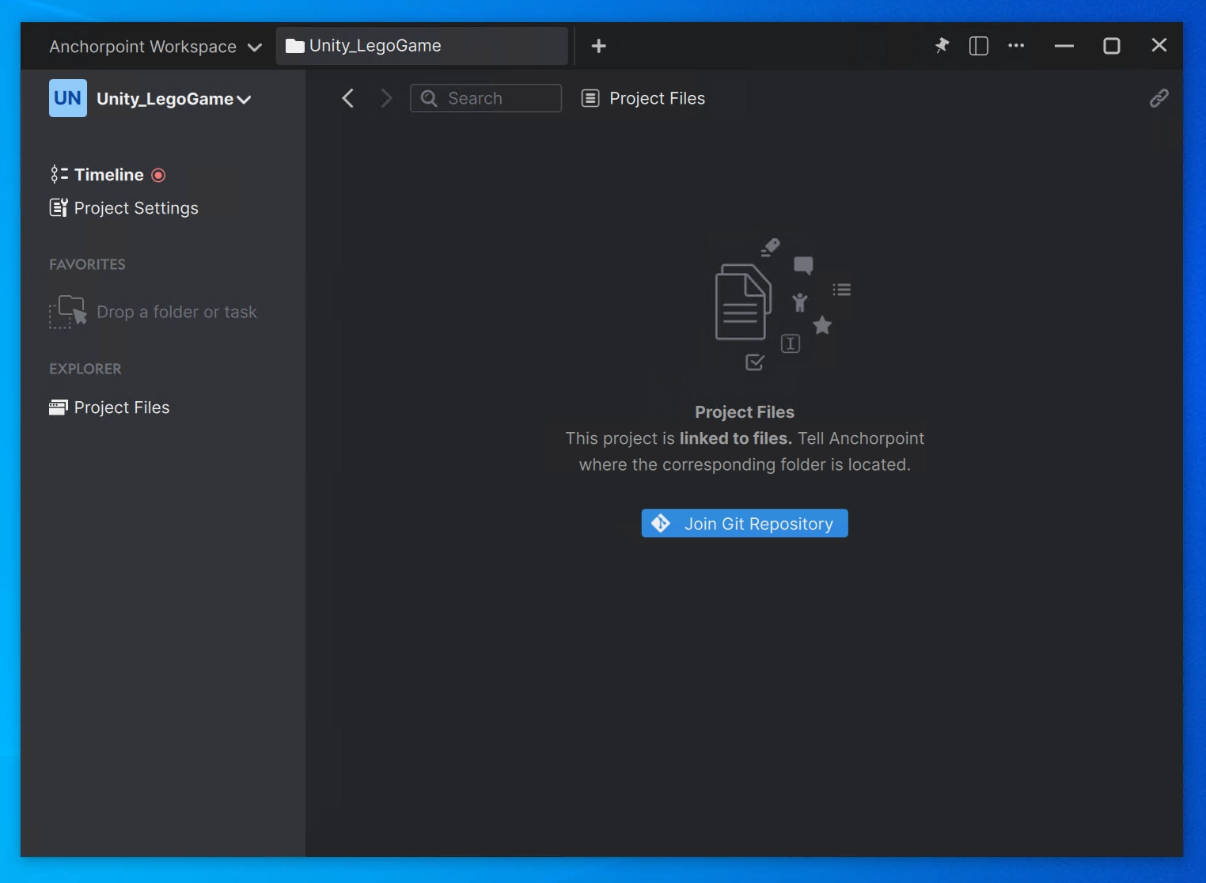This screenshot has height=883, width=1206.
Task: Click the UN project avatar icon
Action: pos(67,97)
